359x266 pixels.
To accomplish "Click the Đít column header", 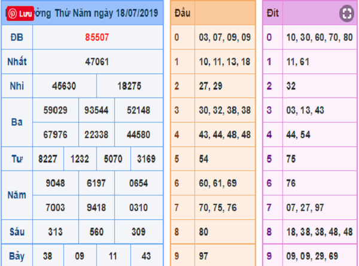I will point(273,13).
